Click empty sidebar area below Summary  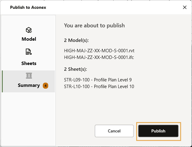click(x=29, y=118)
